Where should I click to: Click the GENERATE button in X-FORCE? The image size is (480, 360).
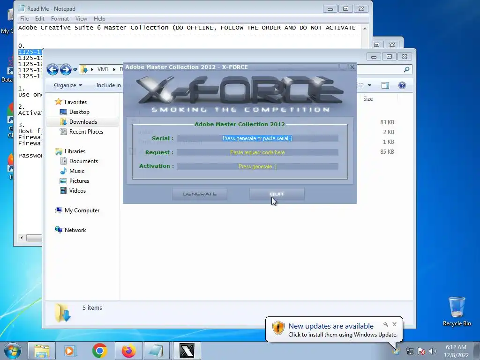click(200, 194)
